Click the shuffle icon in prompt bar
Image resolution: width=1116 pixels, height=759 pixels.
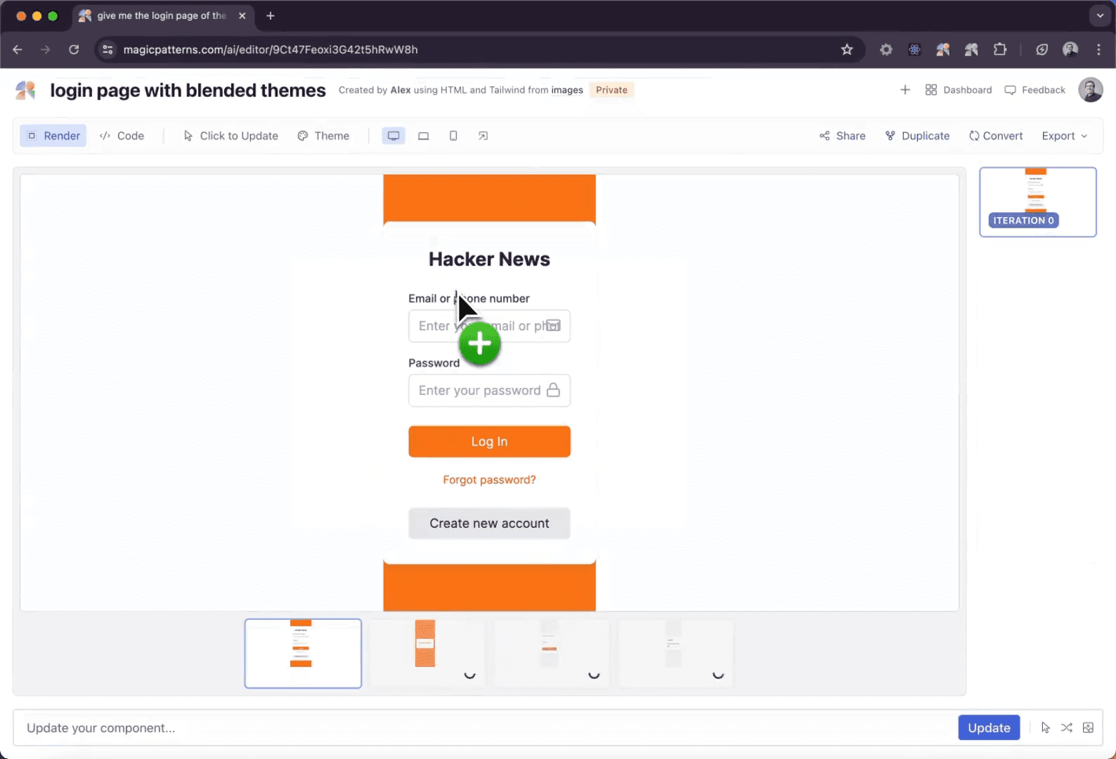1067,728
